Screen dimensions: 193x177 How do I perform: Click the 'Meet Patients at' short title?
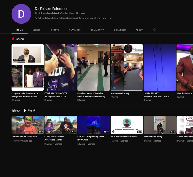pos(184,93)
